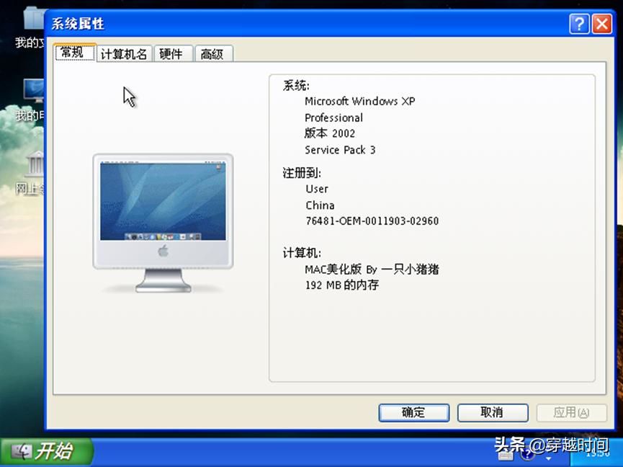Select the 常规 tab
The width and height of the screenshot is (623, 467).
(x=73, y=53)
